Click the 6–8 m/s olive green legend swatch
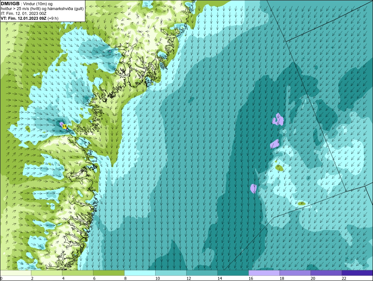This screenshot has width=373, height=281. (x=109, y=273)
